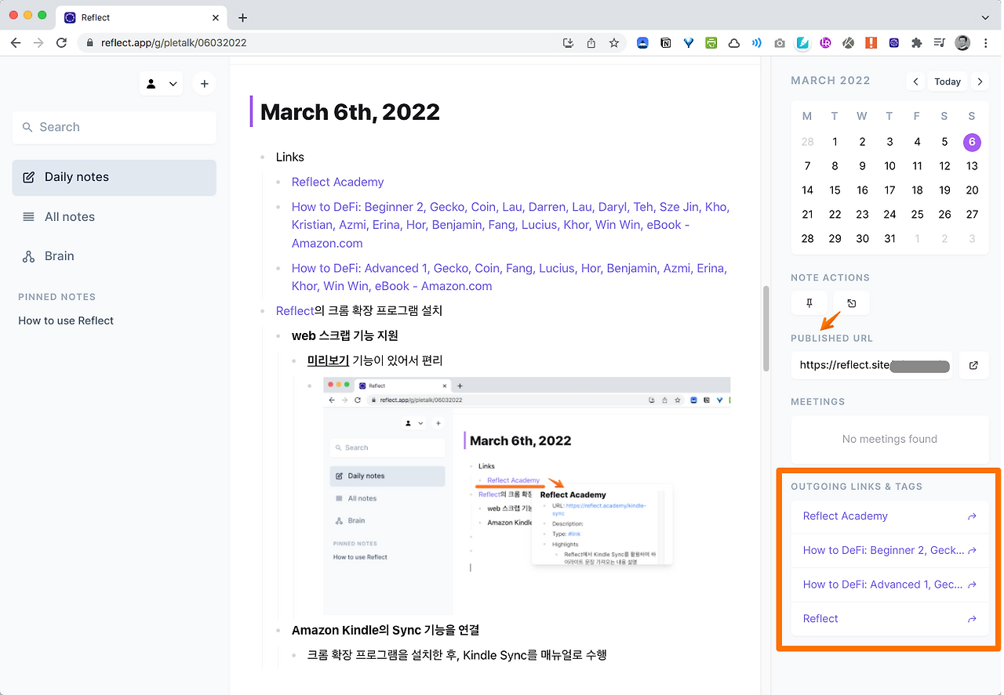
Task: Select March 12 in the calendar
Action: (944, 166)
